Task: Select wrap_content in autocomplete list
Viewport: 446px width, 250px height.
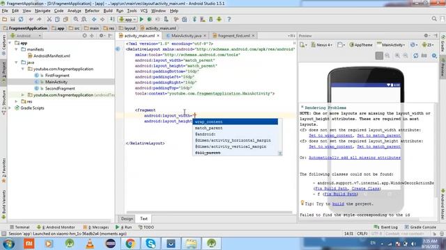Action: coord(236,122)
